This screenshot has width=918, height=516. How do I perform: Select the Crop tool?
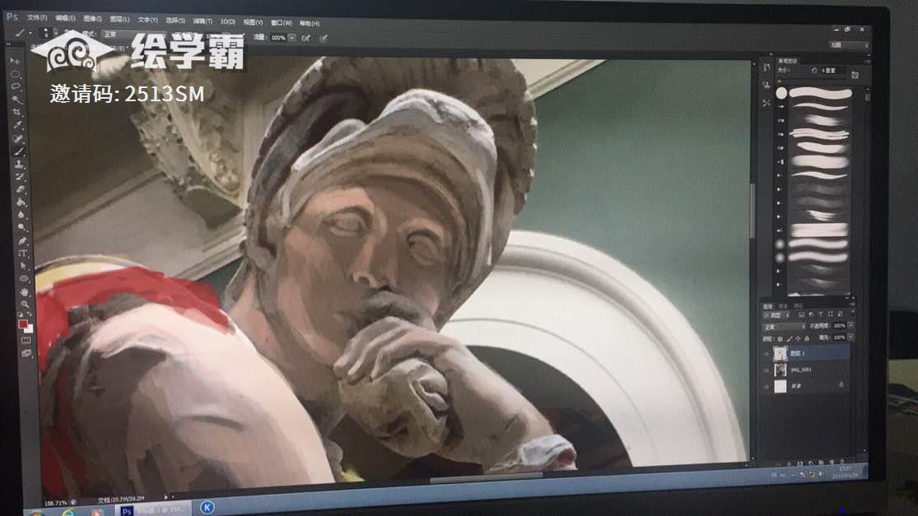tap(17, 112)
